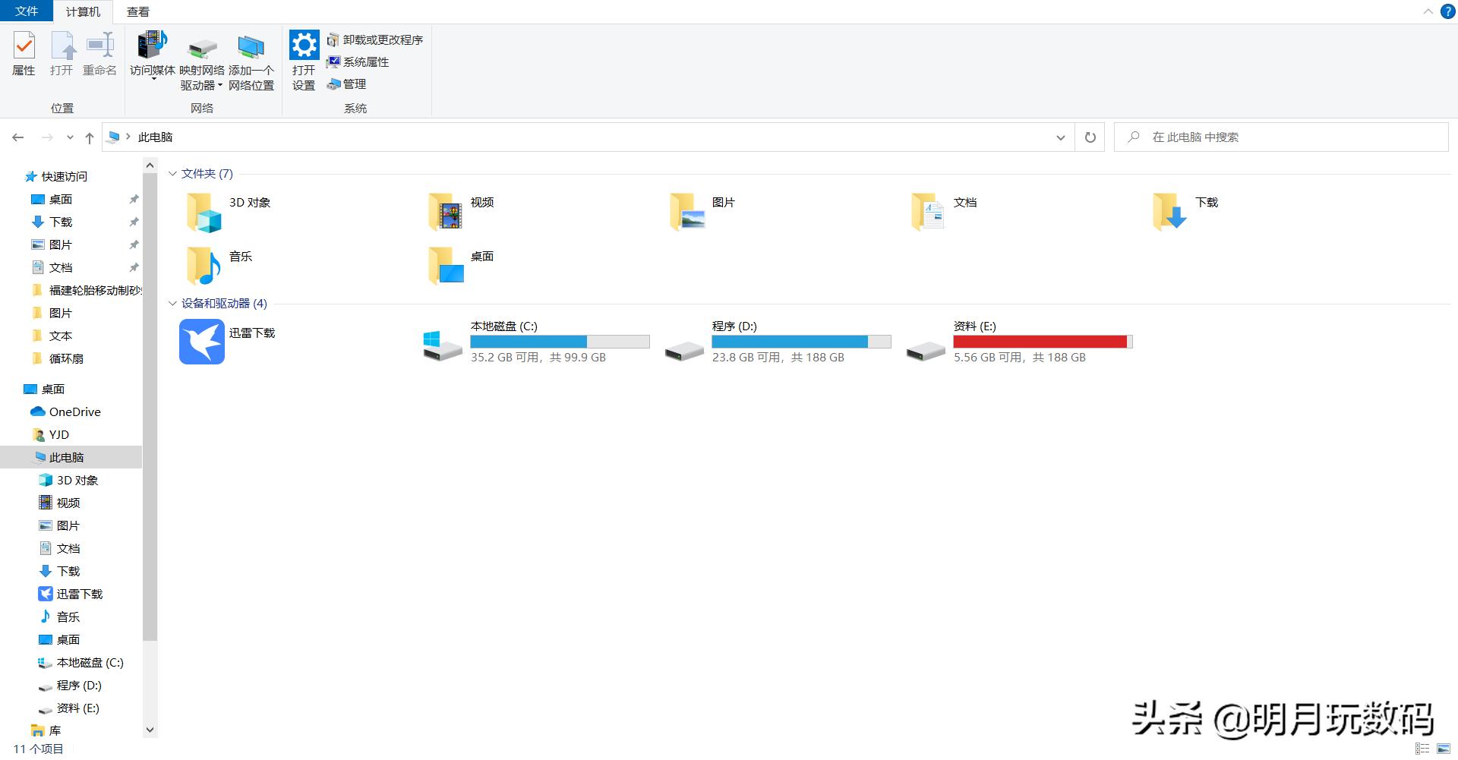Click the refresh arrow in address bar

[1089, 137]
